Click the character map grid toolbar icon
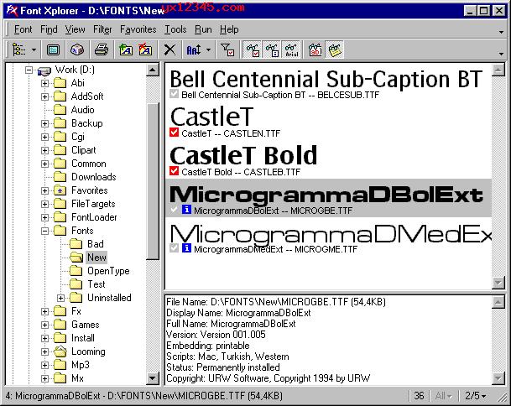This screenshot has width=511, height=406. [53, 50]
